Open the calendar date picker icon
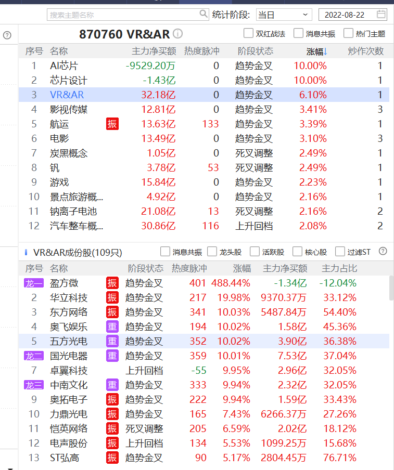 pyautogui.click(x=381, y=14)
